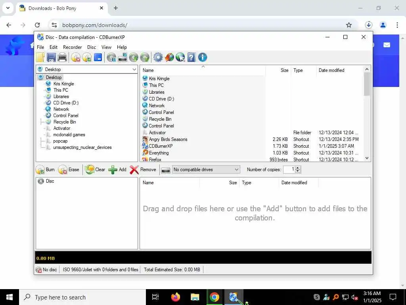406x305 pixels.
Task: Click the drive information toolbar icon
Action: pos(123,57)
